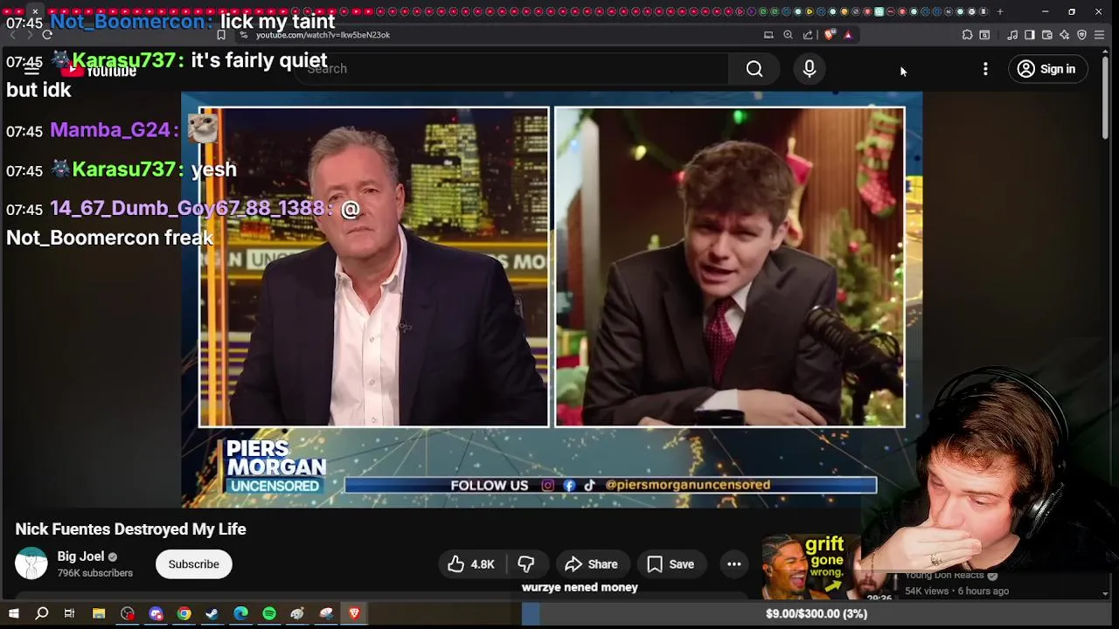The width and height of the screenshot is (1119, 629).
Task: Open Spotify from taskbar
Action: 269,614
